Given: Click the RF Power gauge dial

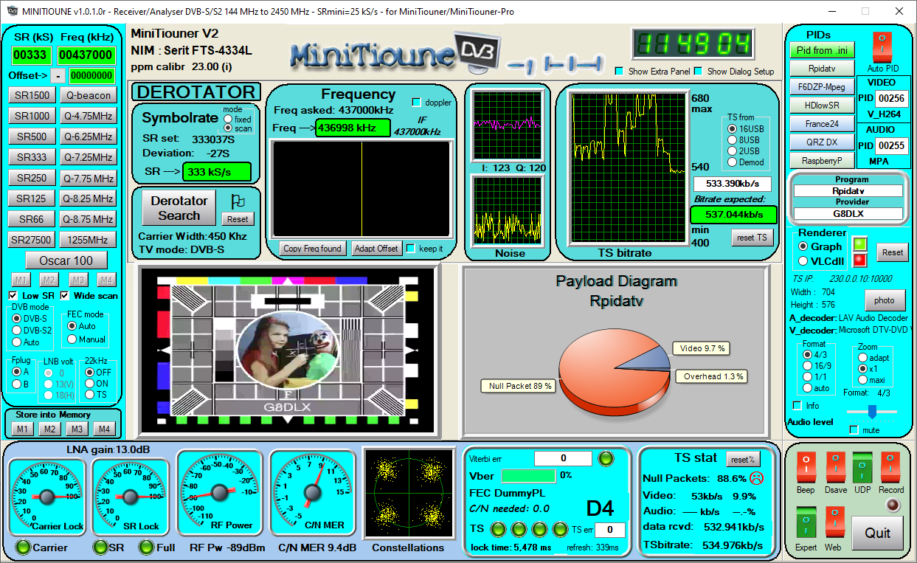Looking at the screenshot, I should click(219, 491).
